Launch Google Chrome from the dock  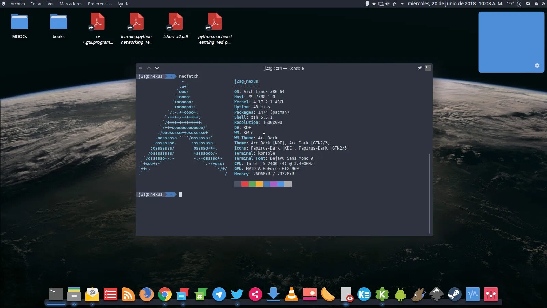[x=165, y=294]
